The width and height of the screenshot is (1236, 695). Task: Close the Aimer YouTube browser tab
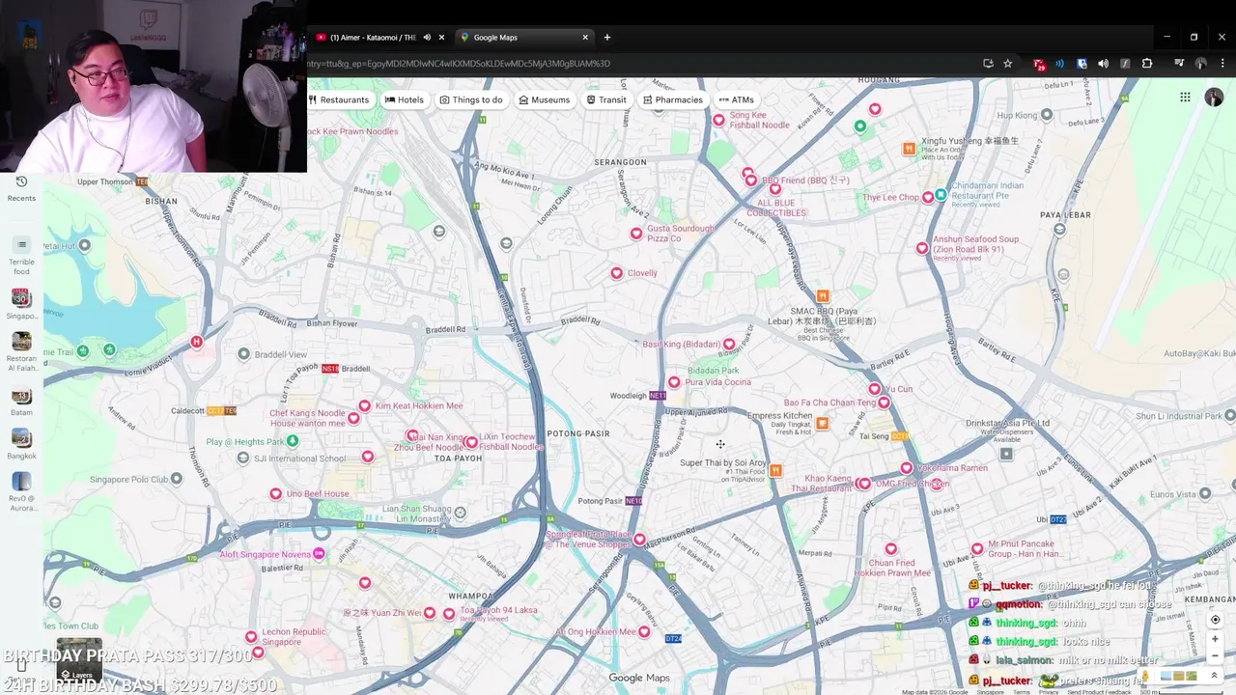[441, 38]
